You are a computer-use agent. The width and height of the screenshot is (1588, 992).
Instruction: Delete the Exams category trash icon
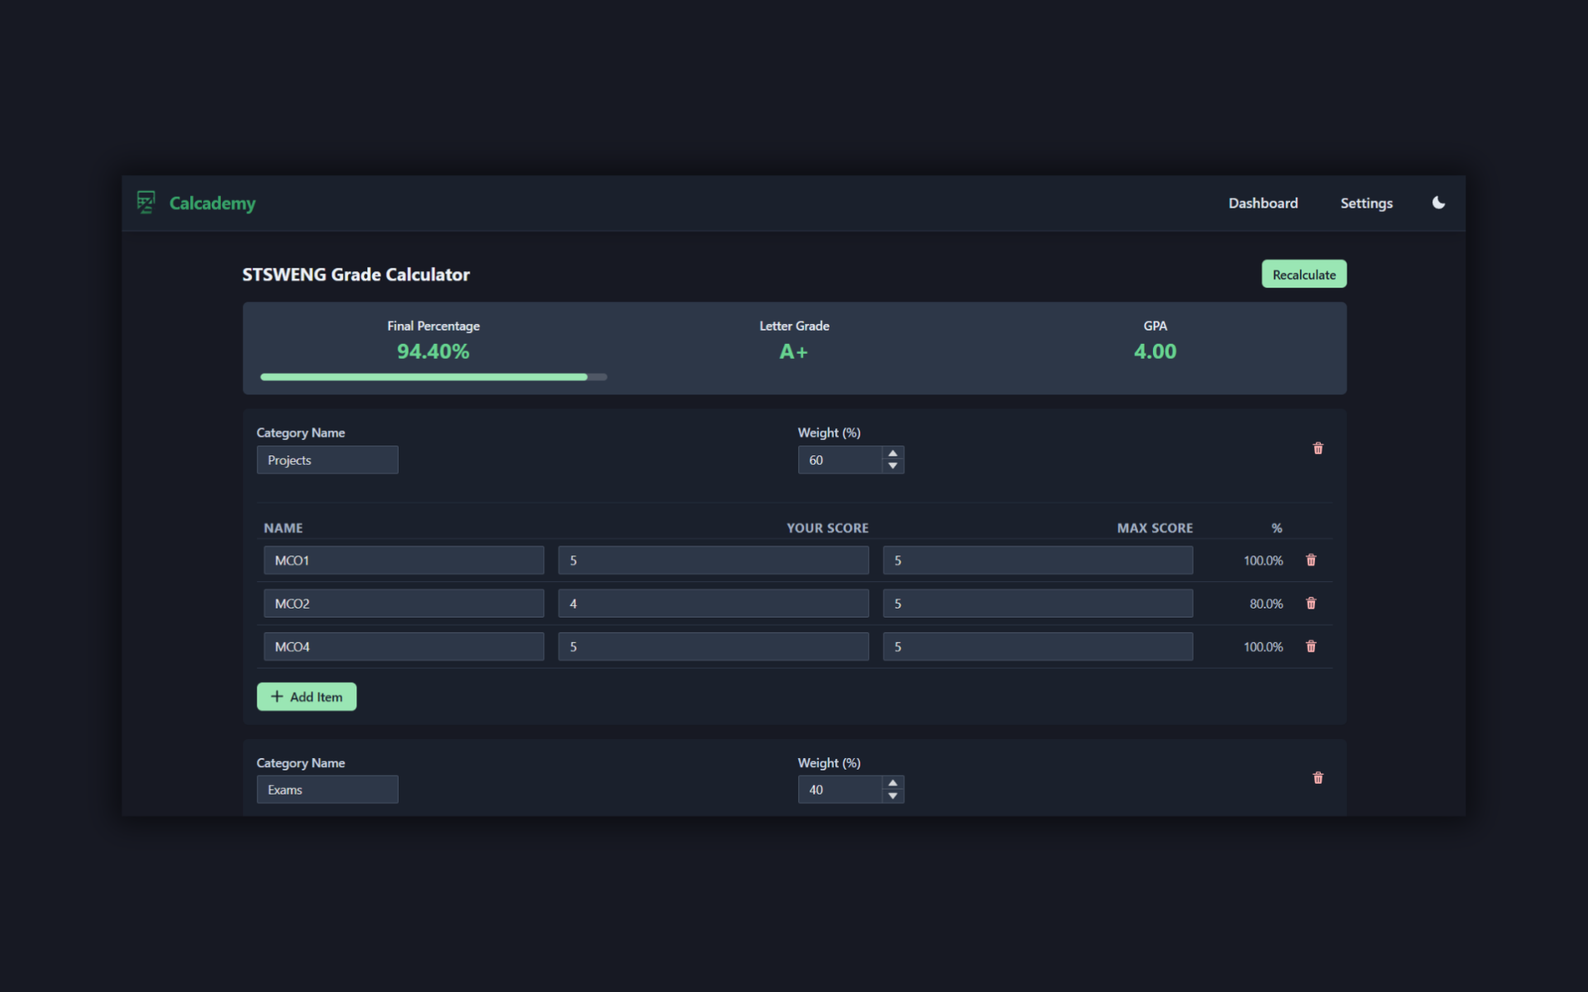point(1318,778)
